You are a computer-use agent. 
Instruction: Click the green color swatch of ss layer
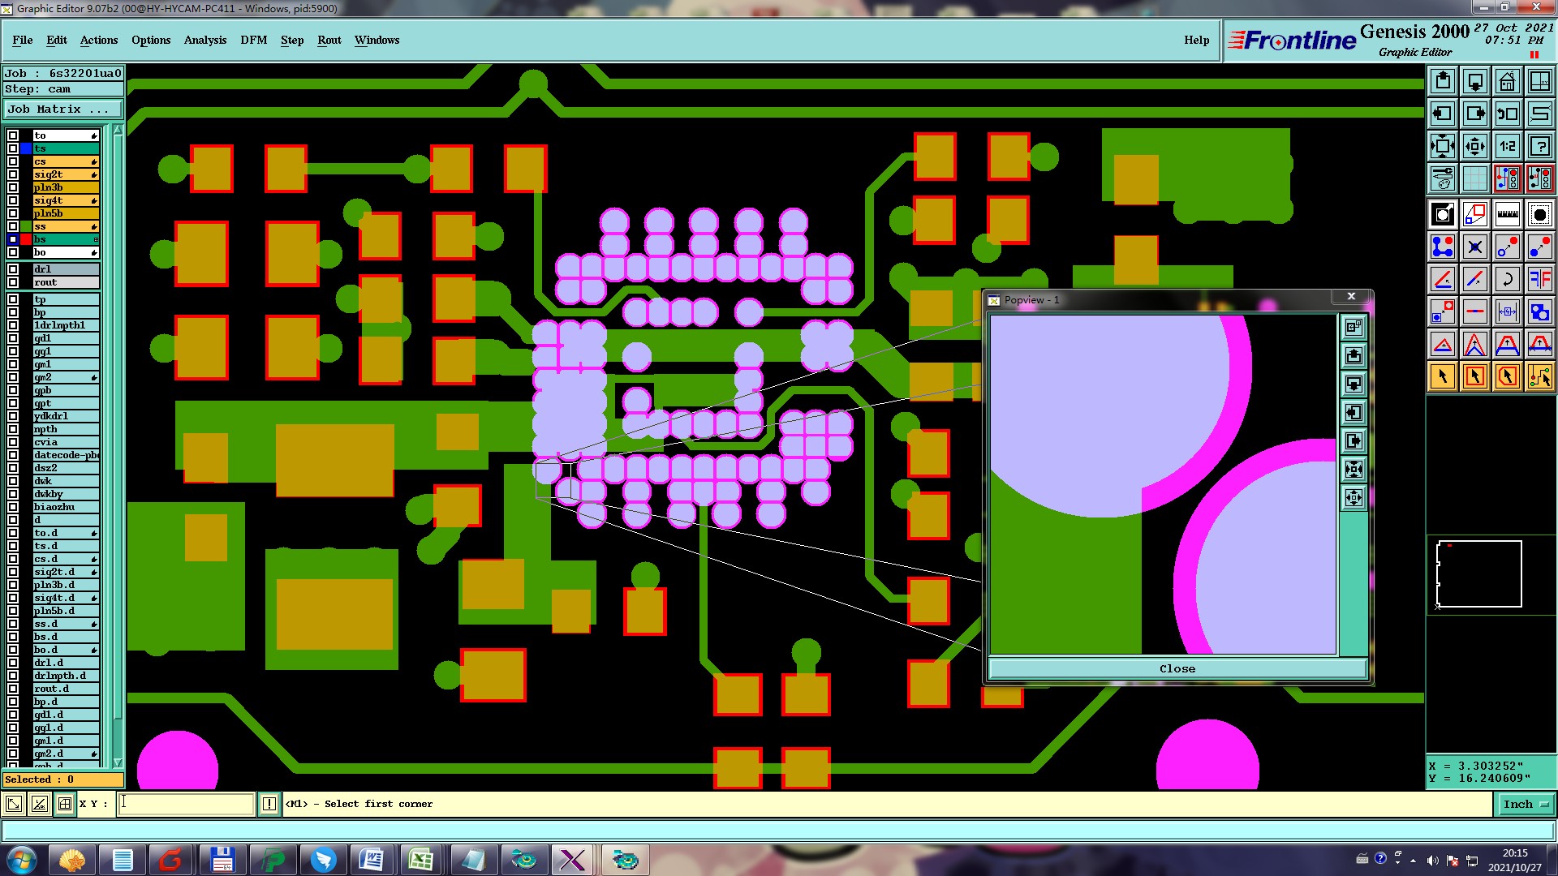pyautogui.click(x=26, y=226)
